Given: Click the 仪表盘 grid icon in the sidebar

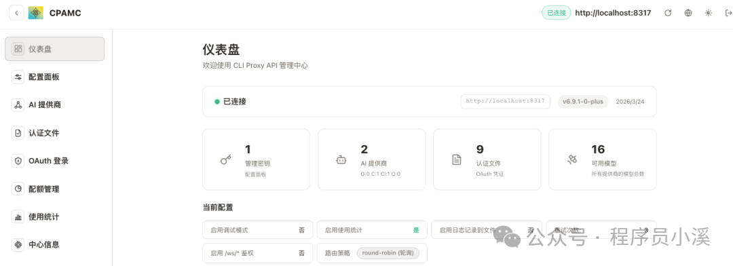Looking at the screenshot, I should (x=18, y=49).
